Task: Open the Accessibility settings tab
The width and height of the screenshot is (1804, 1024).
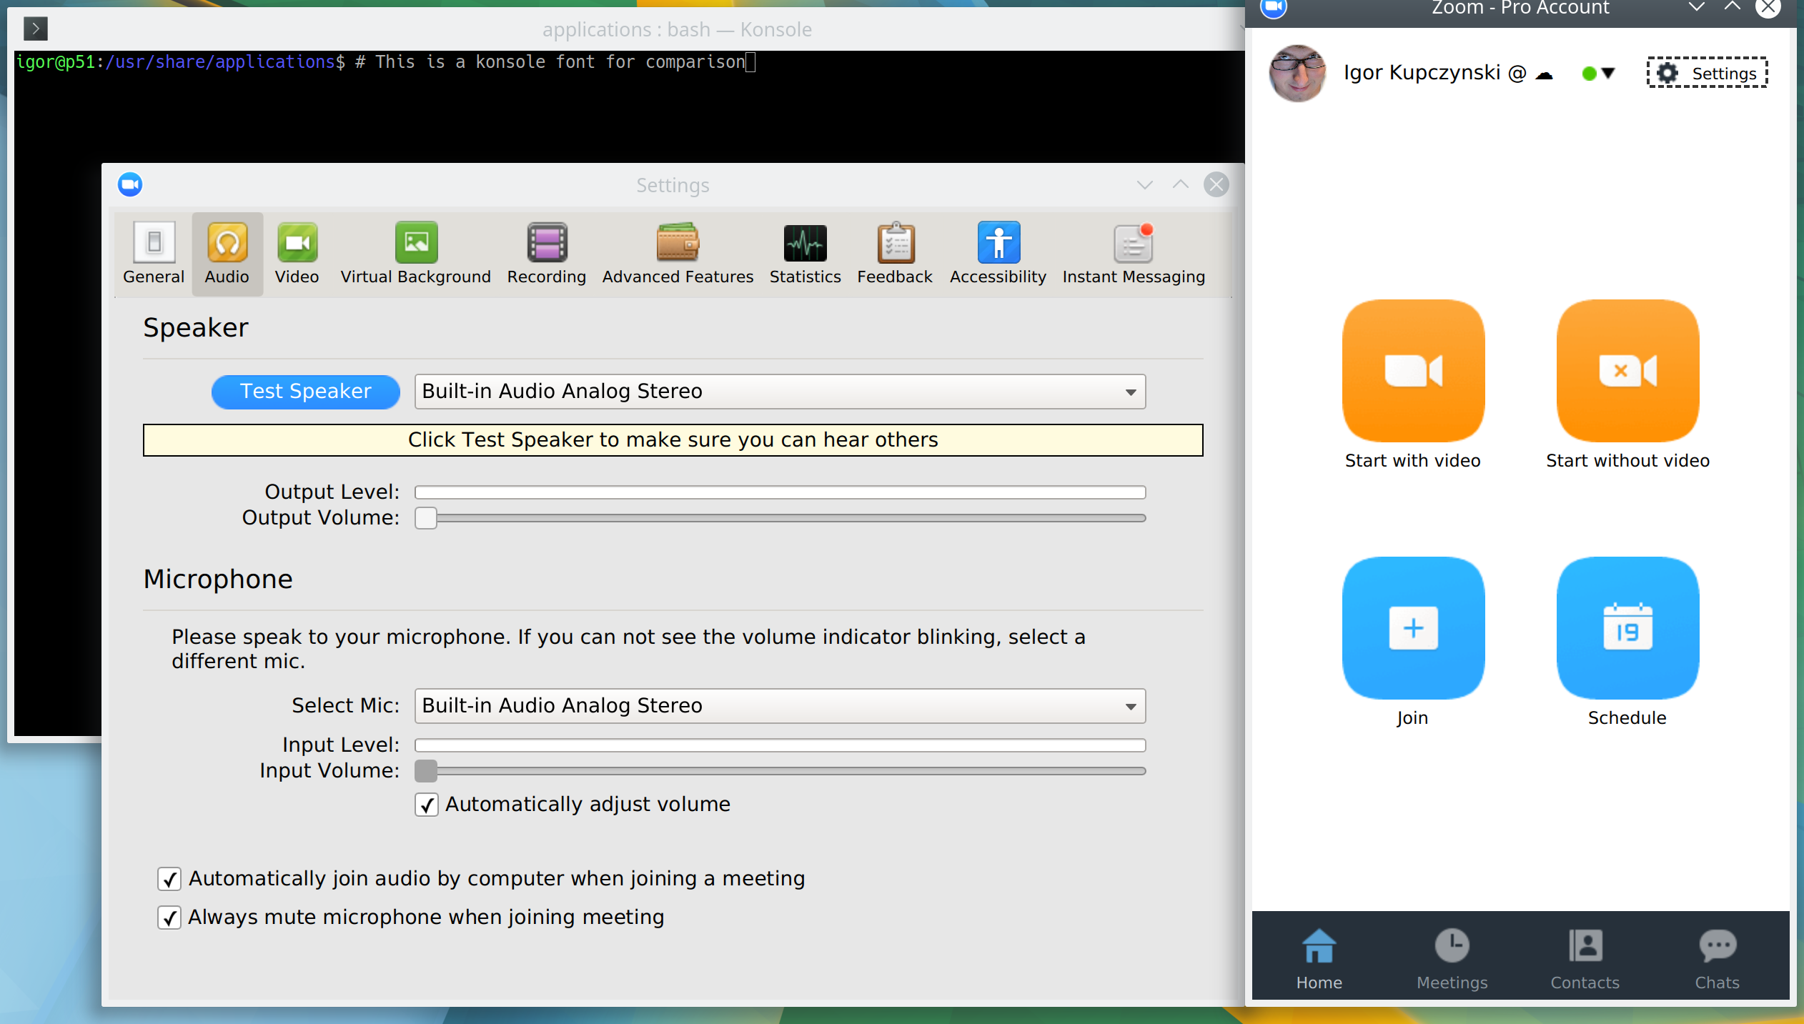Action: click(x=998, y=254)
